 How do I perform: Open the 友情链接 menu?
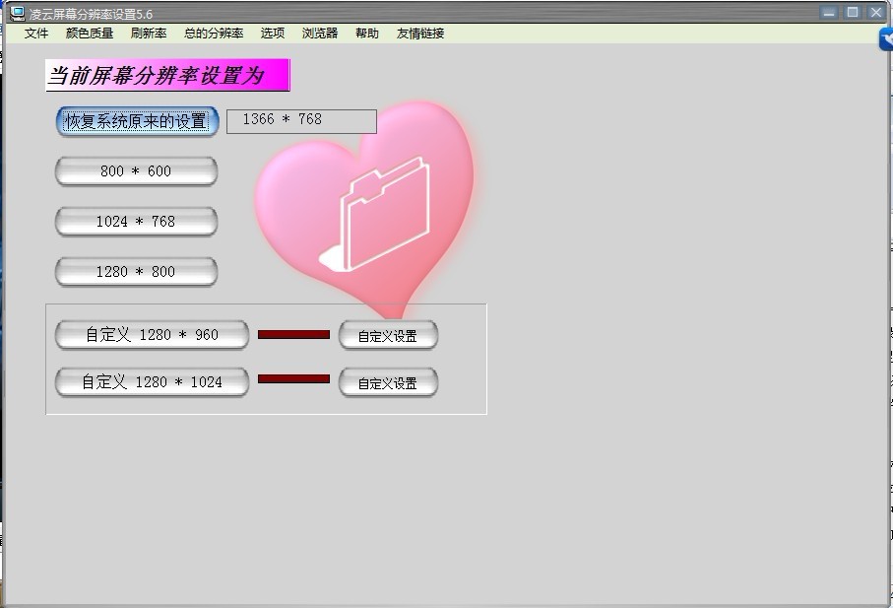(420, 34)
